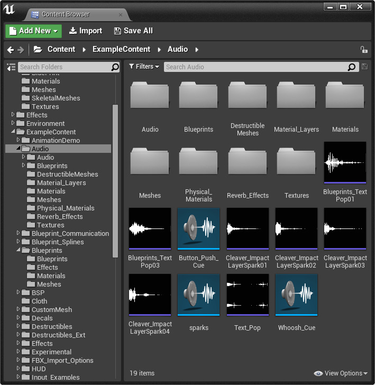This screenshot has width=375, height=385.
Task: Click ExampleContent in the breadcrumb path
Action: click(x=121, y=49)
